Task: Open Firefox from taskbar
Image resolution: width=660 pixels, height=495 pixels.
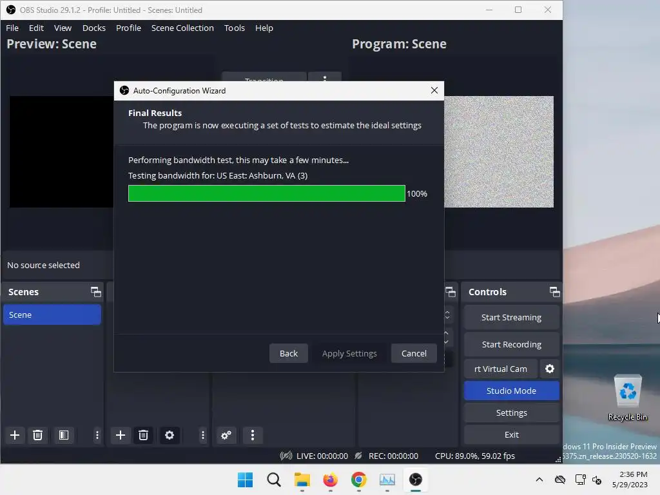Action: tap(330, 480)
